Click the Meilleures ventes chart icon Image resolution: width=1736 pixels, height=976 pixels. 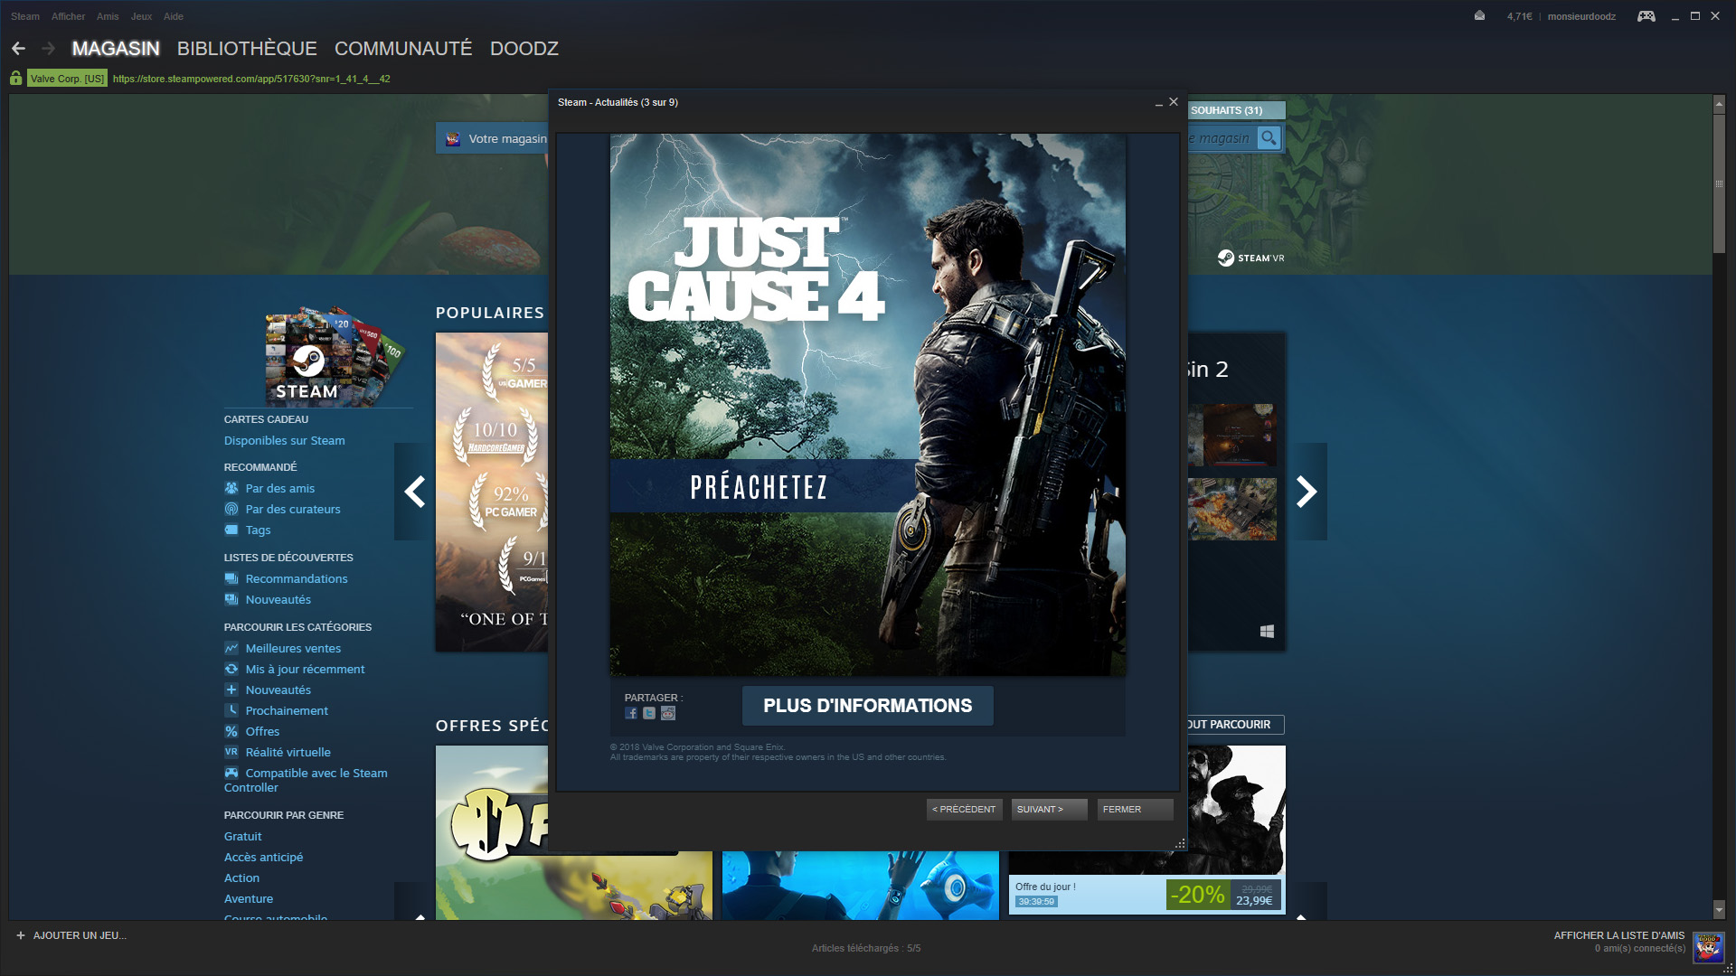[x=231, y=648]
